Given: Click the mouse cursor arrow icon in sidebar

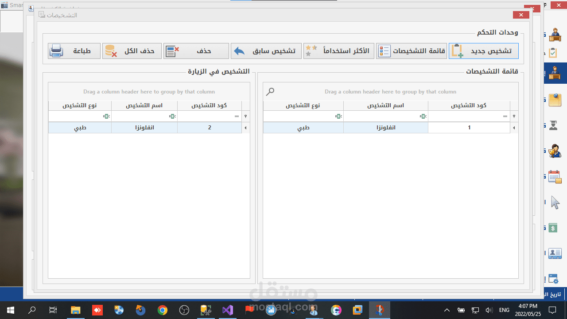Looking at the screenshot, I should [x=555, y=202].
